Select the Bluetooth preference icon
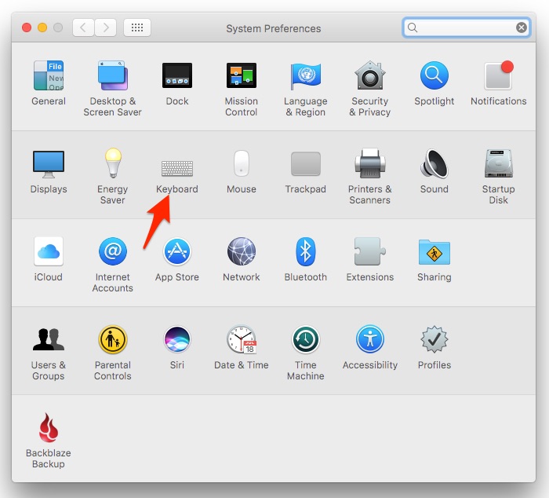549x498 pixels. tap(305, 252)
